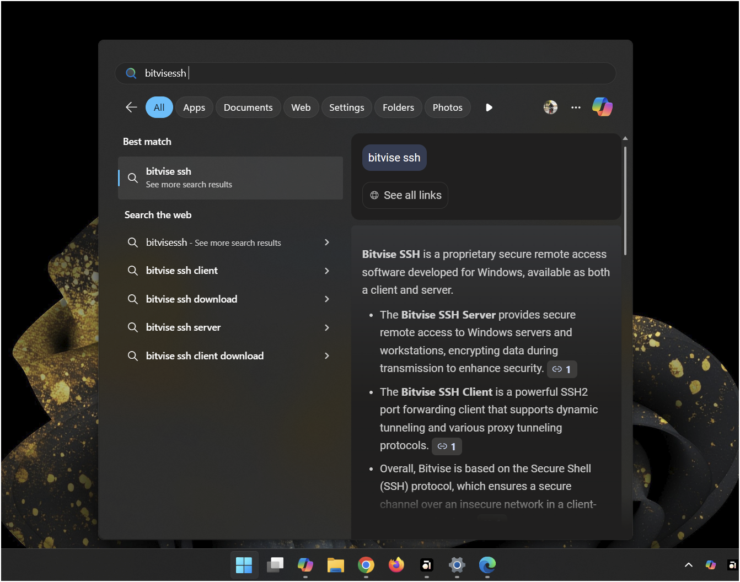
Task: Switch to the Apps filter tab
Action: tap(194, 107)
